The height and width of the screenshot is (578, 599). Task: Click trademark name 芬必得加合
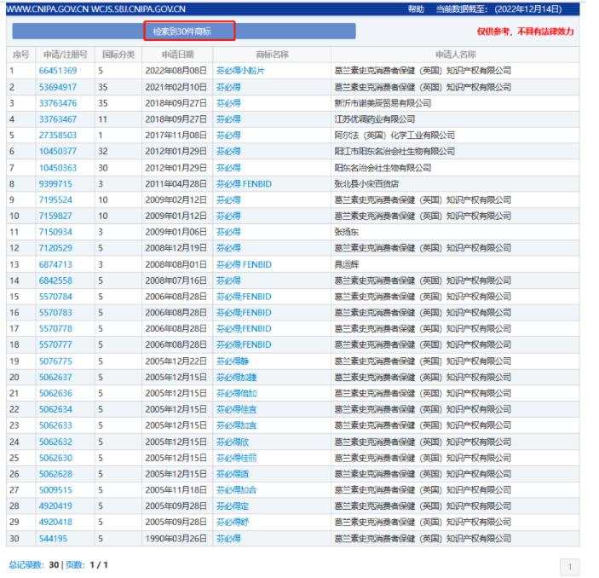pyautogui.click(x=237, y=490)
